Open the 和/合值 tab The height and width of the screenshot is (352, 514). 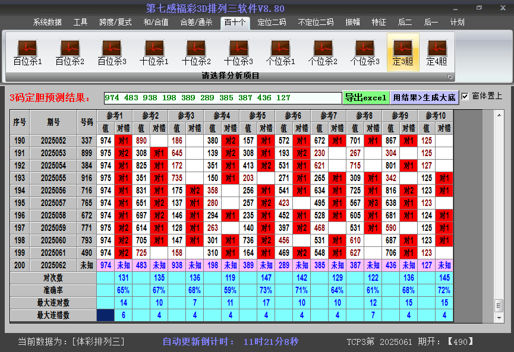tap(156, 23)
